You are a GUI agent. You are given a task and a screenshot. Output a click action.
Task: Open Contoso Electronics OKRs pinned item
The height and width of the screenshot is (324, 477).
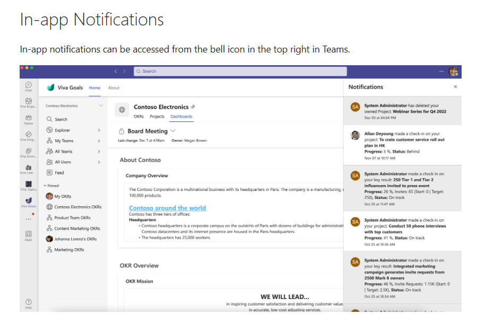click(74, 207)
